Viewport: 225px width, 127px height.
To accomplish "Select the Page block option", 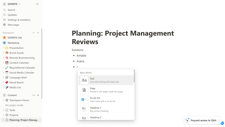I will tap(106, 90).
